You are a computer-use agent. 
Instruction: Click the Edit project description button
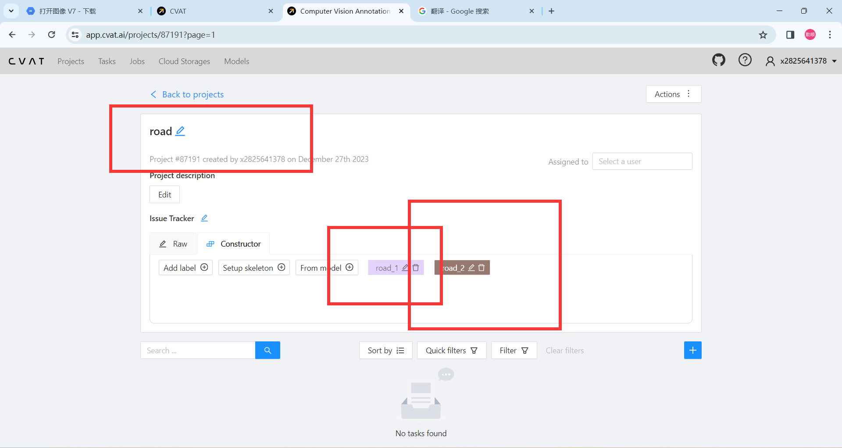point(164,194)
